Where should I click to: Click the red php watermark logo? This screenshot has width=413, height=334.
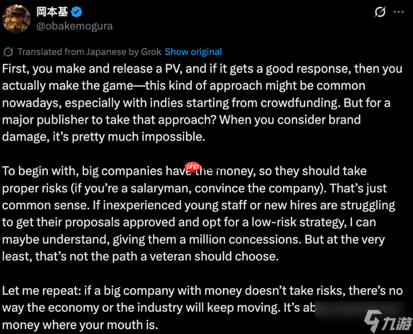(x=193, y=167)
